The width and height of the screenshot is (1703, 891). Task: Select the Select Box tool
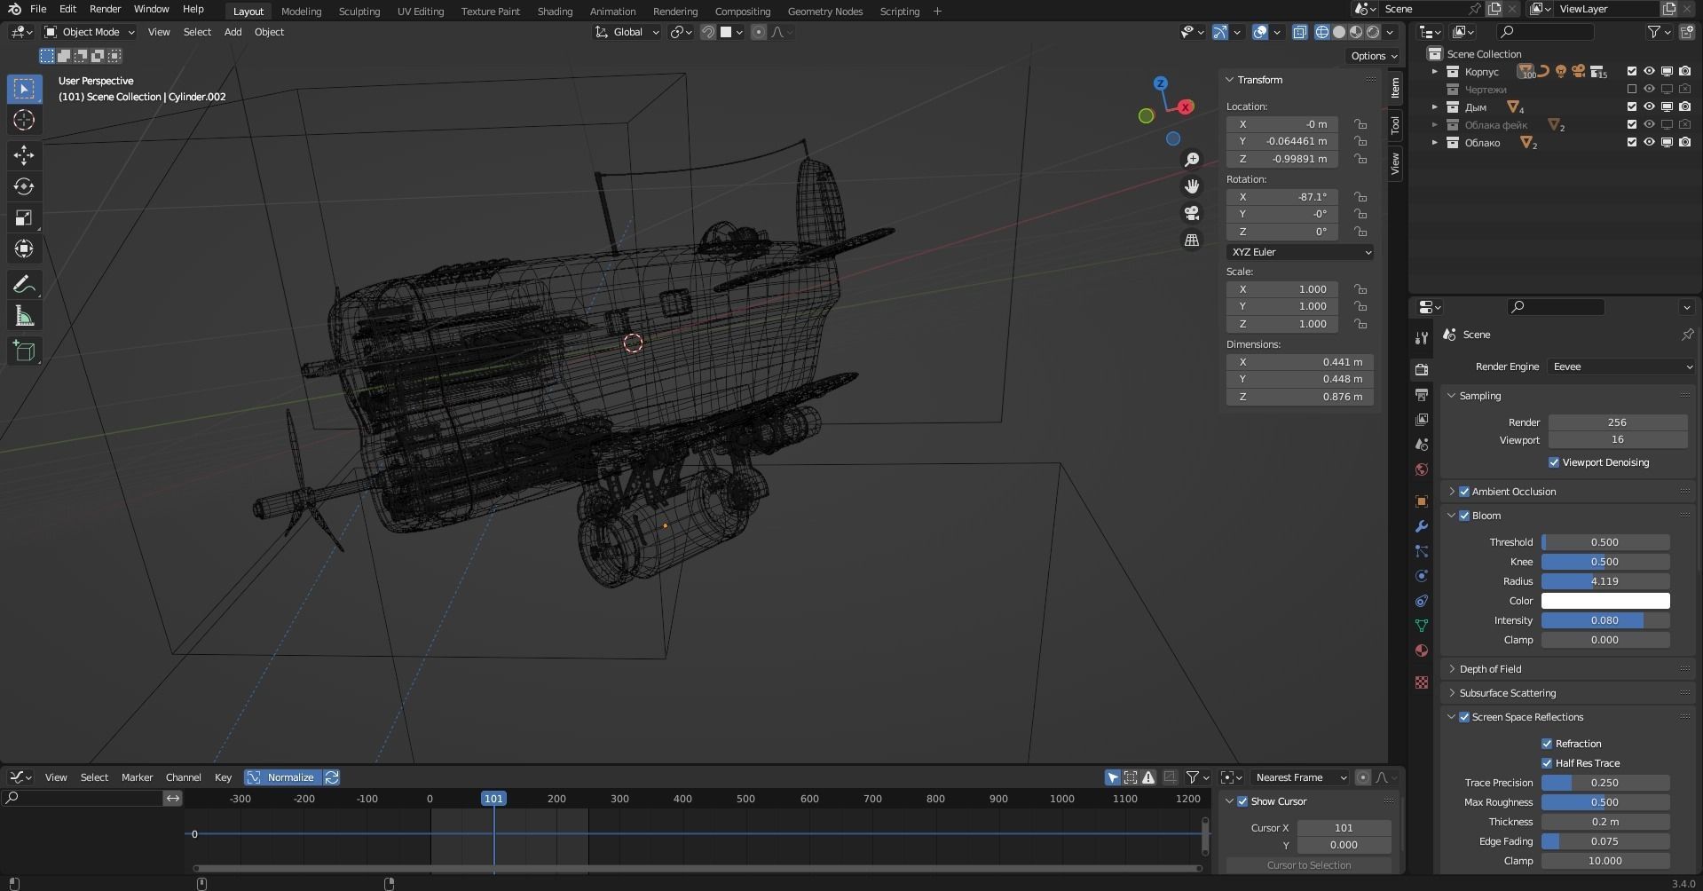click(24, 89)
